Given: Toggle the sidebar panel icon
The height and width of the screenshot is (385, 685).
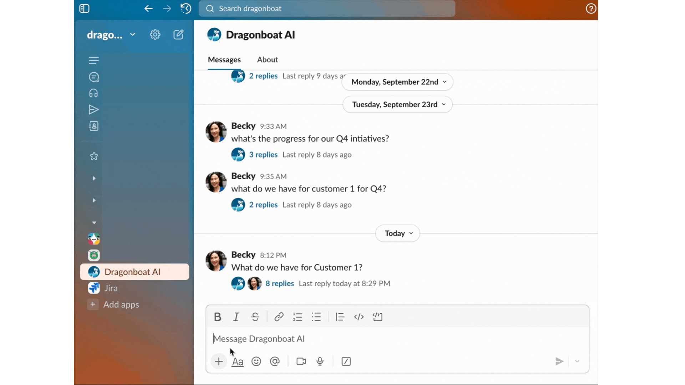Looking at the screenshot, I should (x=84, y=9).
